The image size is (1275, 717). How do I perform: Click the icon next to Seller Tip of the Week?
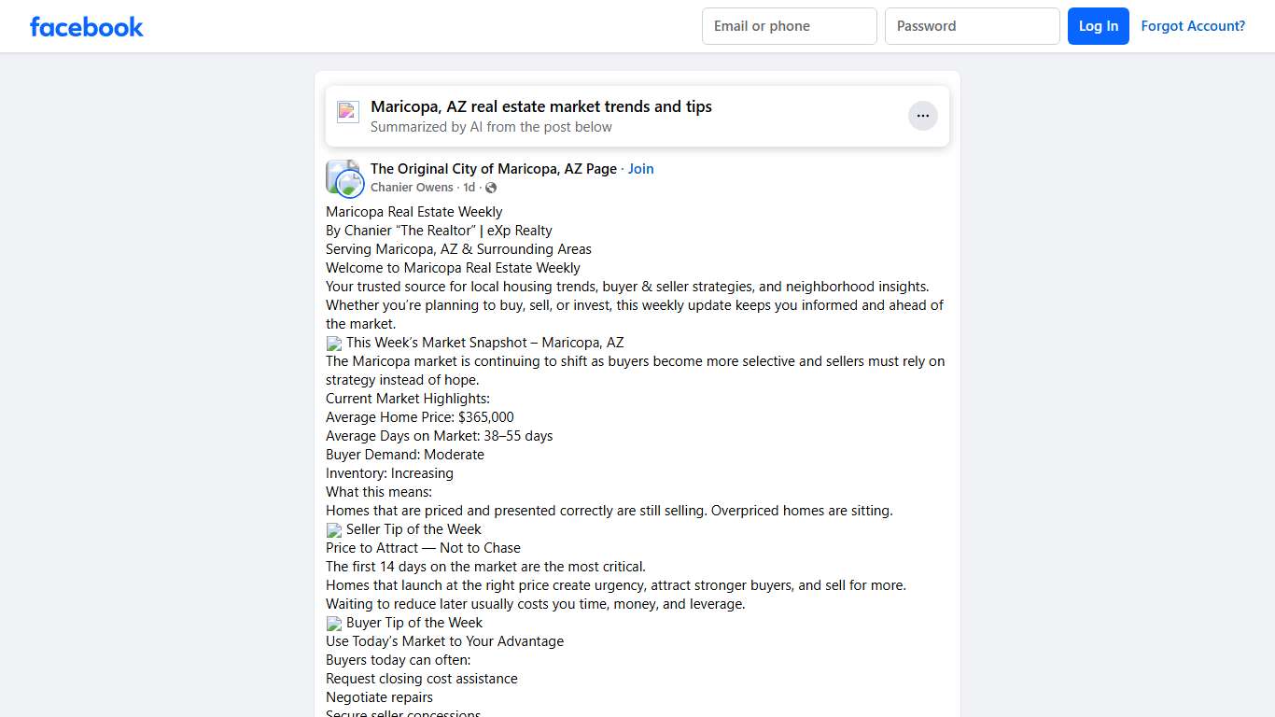tap(334, 530)
